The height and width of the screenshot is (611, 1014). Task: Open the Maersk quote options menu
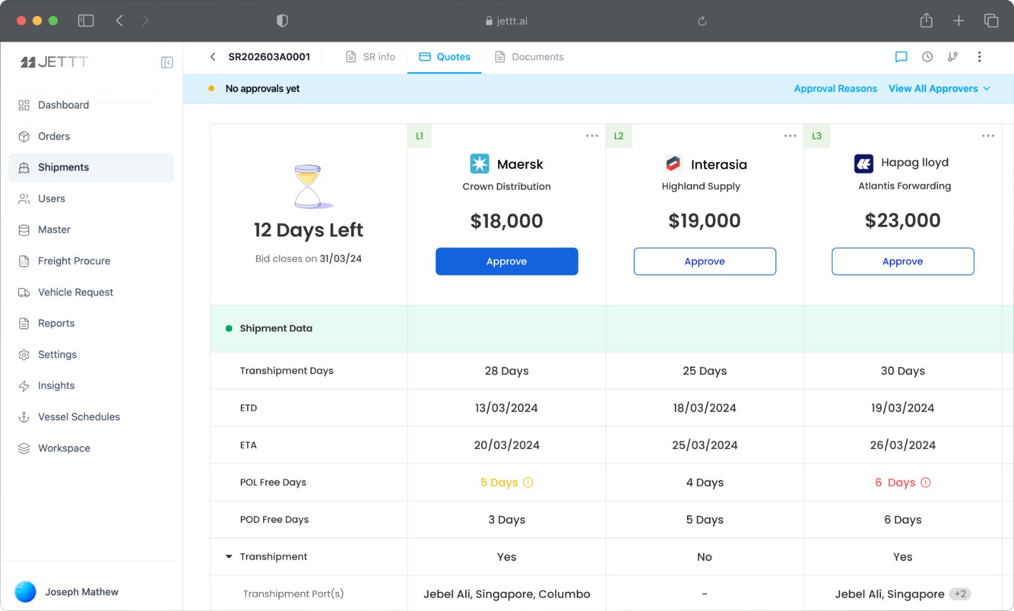click(592, 135)
